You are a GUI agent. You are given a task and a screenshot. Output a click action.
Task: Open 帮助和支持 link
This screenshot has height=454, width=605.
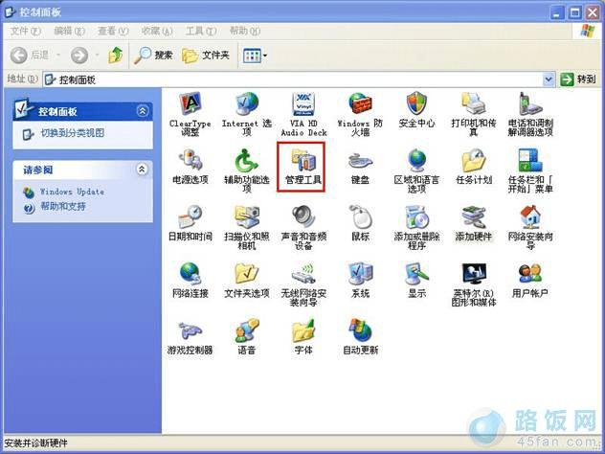(63, 207)
